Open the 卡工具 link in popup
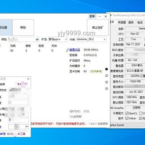Viewport: 145px width, 145px height. tap(21, 134)
